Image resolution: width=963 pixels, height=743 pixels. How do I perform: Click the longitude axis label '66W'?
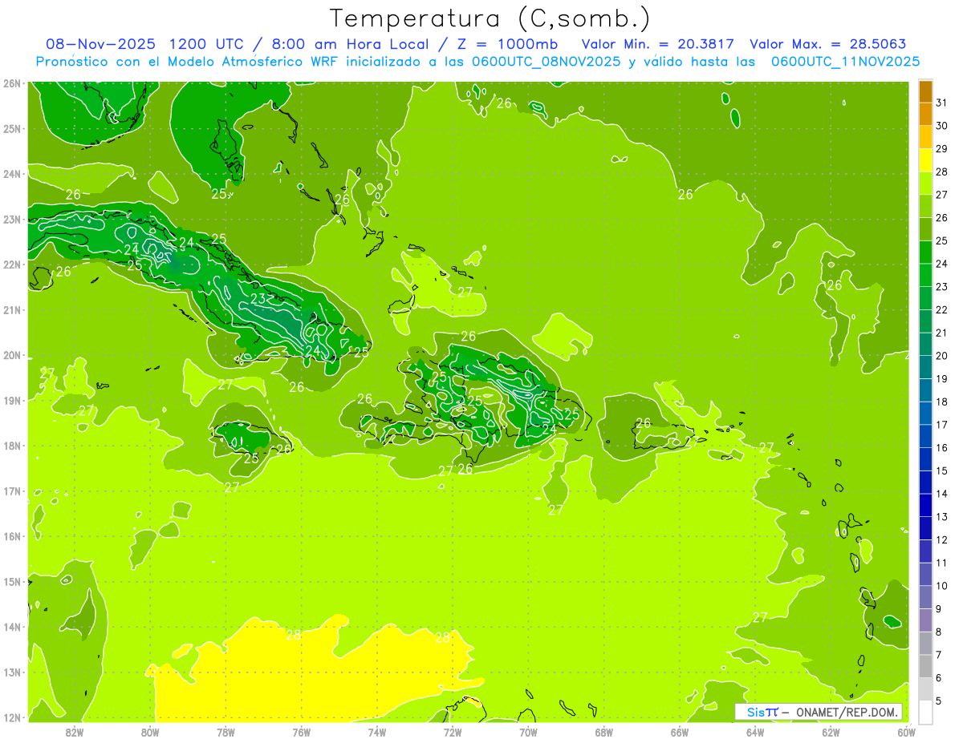click(x=679, y=732)
